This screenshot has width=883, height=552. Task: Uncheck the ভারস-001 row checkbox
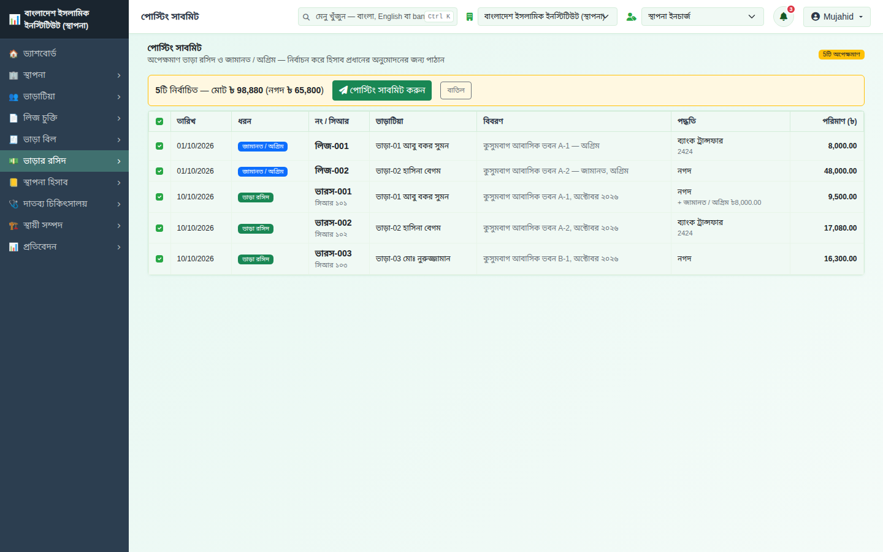(x=159, y=197)
